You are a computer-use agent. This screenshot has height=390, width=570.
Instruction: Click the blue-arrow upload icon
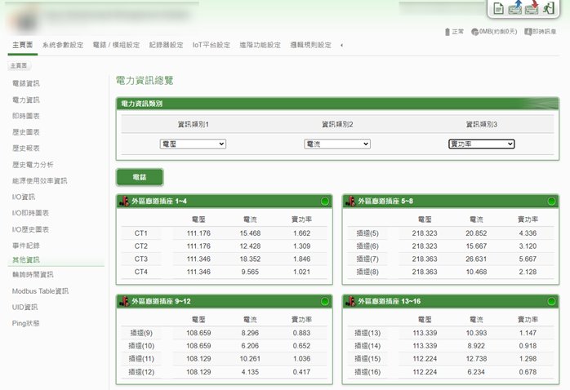pos(515,8)
